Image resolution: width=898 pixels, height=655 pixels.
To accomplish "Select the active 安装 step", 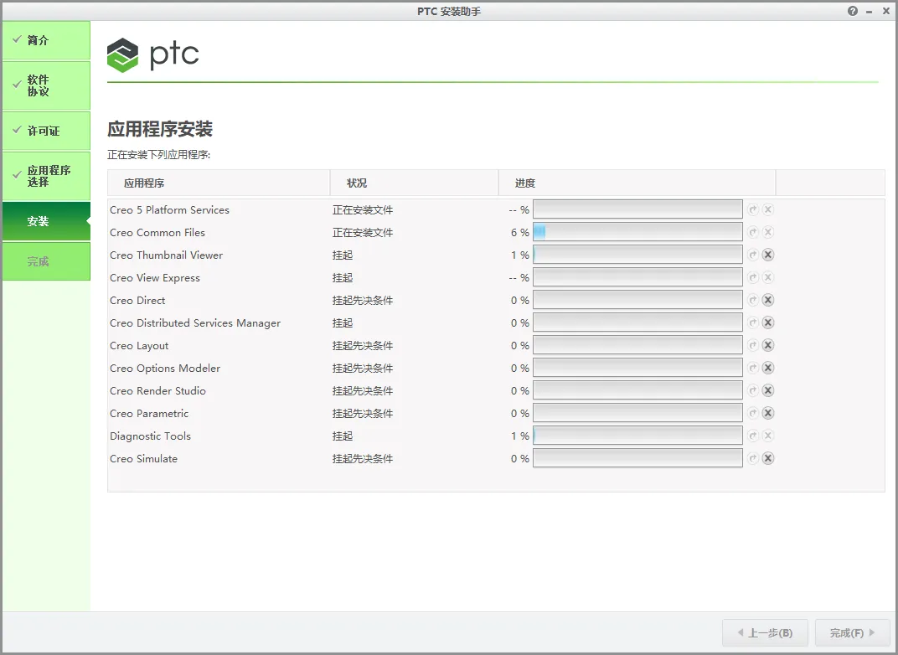I will tap(46, 221).
